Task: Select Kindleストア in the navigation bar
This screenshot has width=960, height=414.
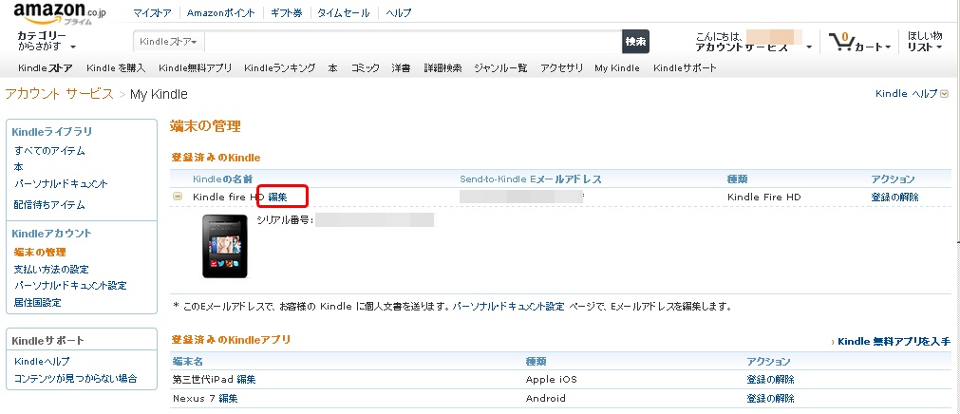Action: pyautogui.click(x=46, y=68)
